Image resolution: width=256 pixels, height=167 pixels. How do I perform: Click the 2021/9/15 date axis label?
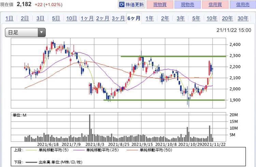pos(142,145)
